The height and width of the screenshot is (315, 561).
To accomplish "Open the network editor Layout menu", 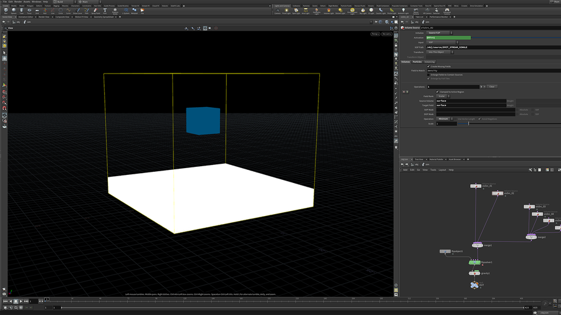I will (x=442, y=170).
